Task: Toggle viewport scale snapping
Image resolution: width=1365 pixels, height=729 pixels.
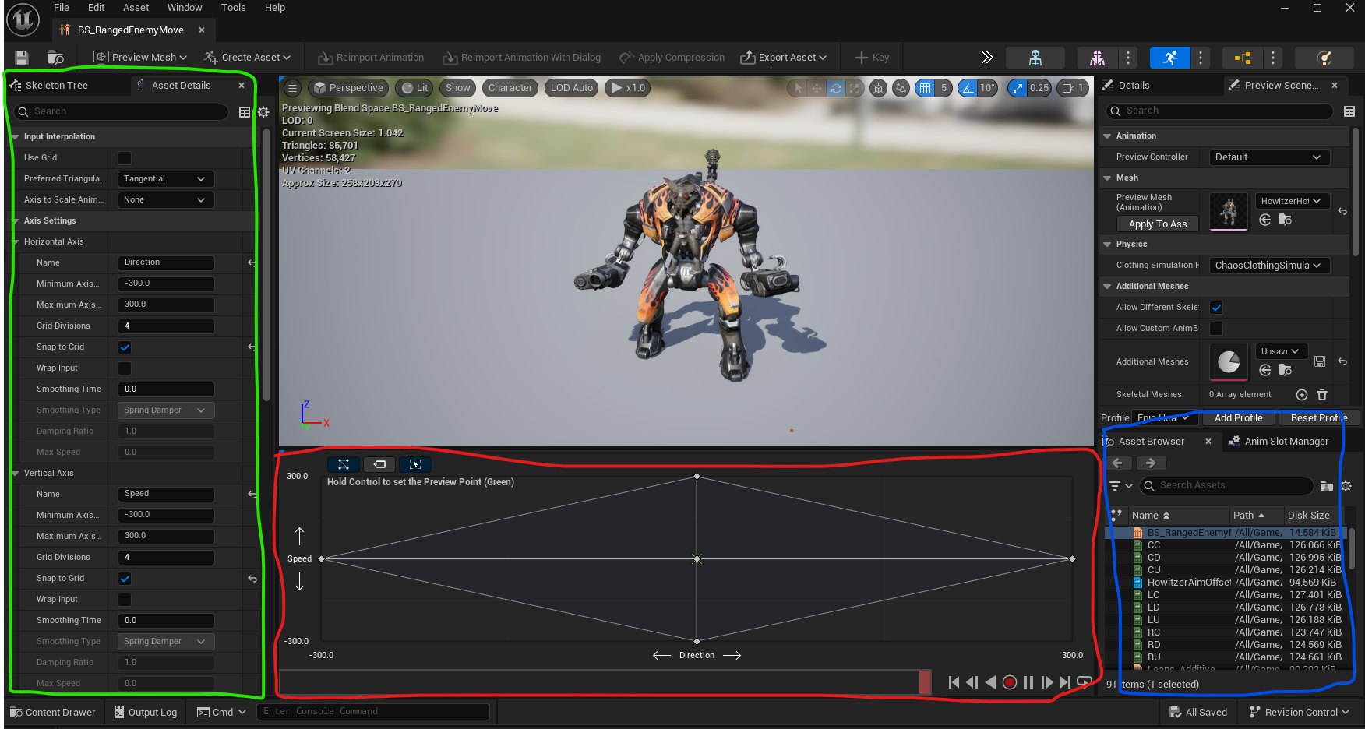Action: coord(1018,88)
